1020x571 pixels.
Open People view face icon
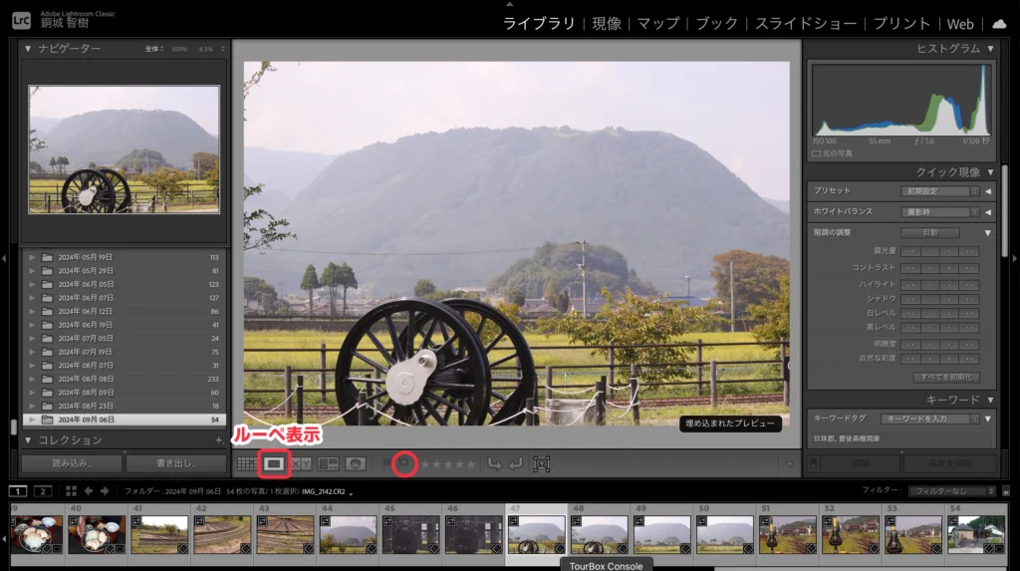tap(355, 463)
